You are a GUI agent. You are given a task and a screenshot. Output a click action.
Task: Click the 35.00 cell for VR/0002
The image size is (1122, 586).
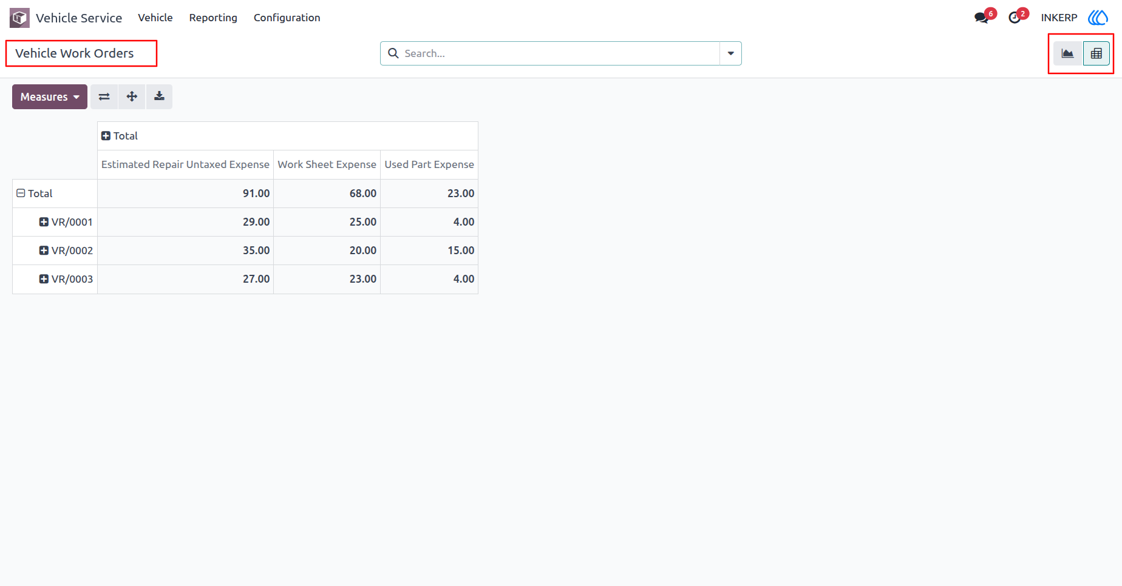pos(185,251)
